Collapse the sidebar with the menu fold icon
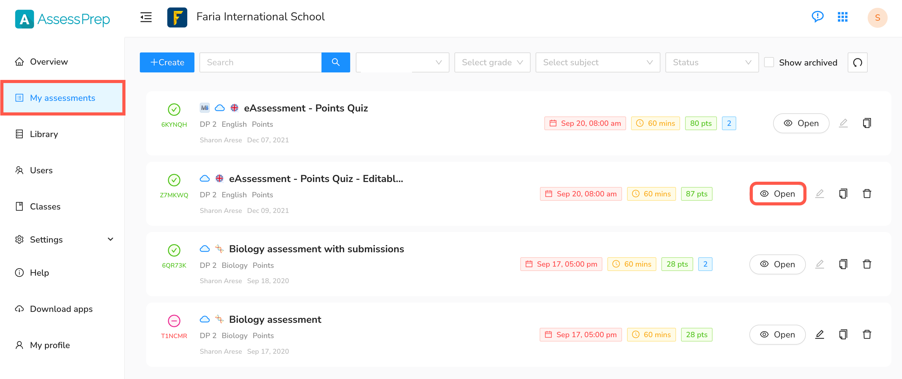 (146, 17)
